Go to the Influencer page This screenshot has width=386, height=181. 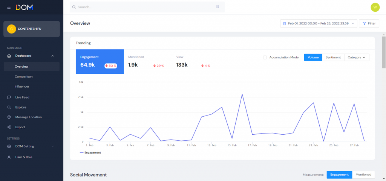click(22, 87)
